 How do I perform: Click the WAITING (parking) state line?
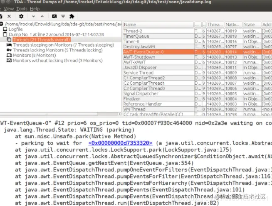[69, 130]
